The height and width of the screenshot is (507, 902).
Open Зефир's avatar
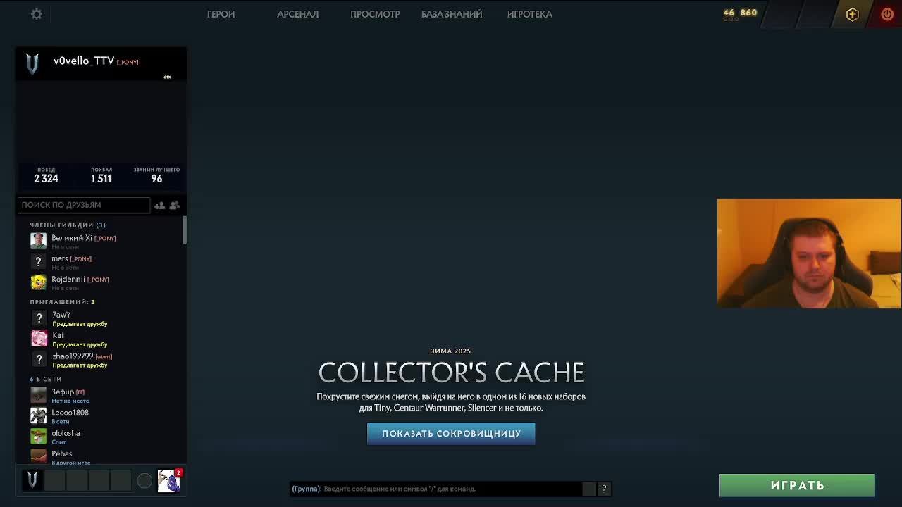pos(39,394)
